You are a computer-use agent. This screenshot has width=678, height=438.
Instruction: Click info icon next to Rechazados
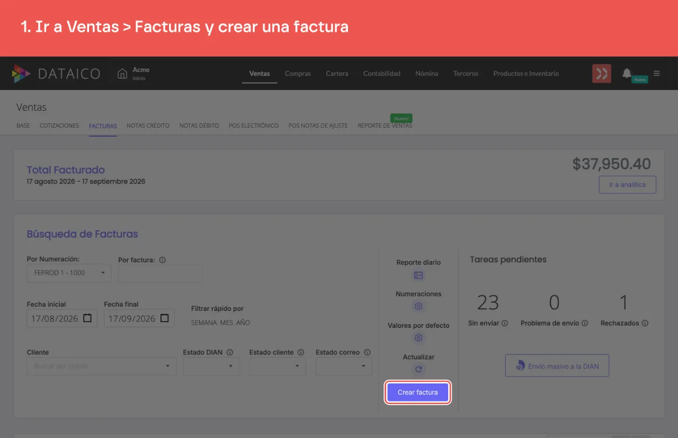coord(645,323)
